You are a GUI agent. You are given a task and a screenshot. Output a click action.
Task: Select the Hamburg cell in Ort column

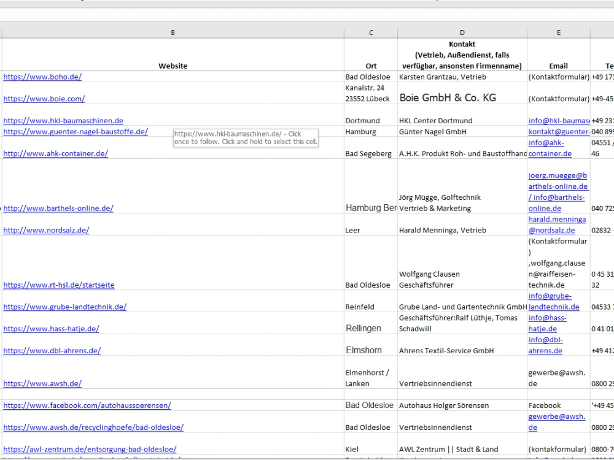pyautogui.click(x=371, y=132)
